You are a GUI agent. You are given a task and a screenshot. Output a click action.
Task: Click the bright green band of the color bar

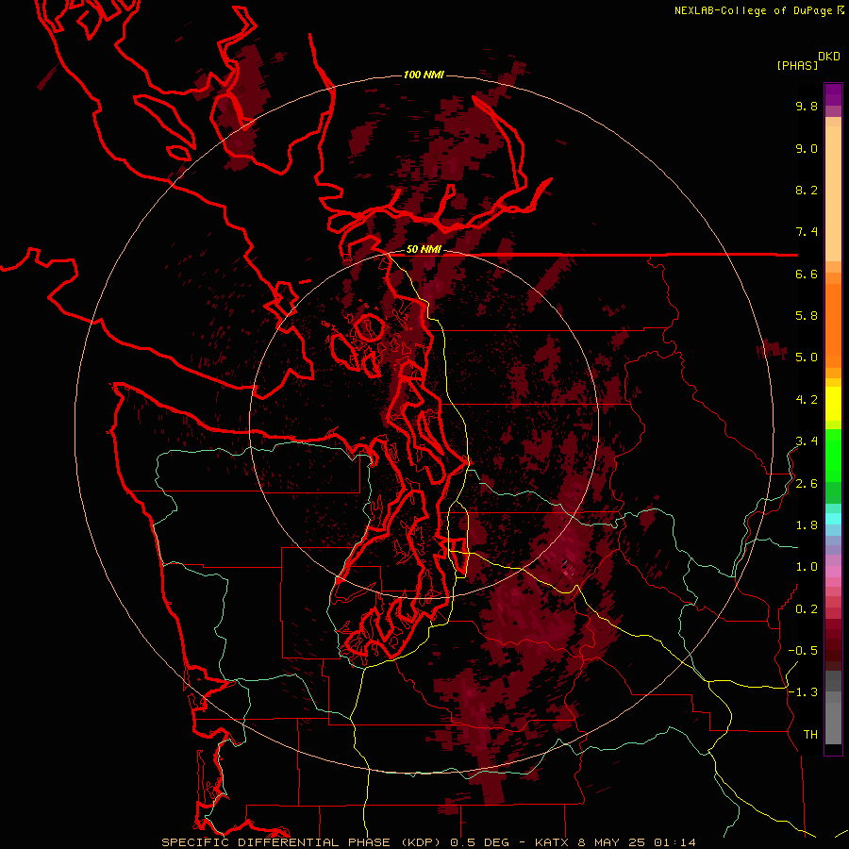point(833,455)
